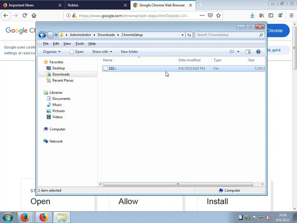Open the Share with dropdown
The height and width of the screenshot is (223, 297).
[x=102, y=52]
